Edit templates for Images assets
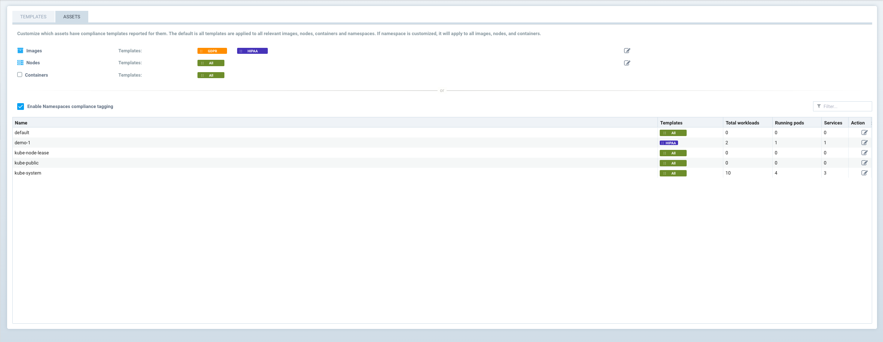This screenshot has width=883, height=342. (628, 51)
